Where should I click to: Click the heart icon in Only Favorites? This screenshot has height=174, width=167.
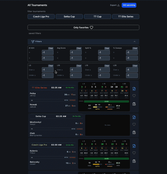pos(92,27)
